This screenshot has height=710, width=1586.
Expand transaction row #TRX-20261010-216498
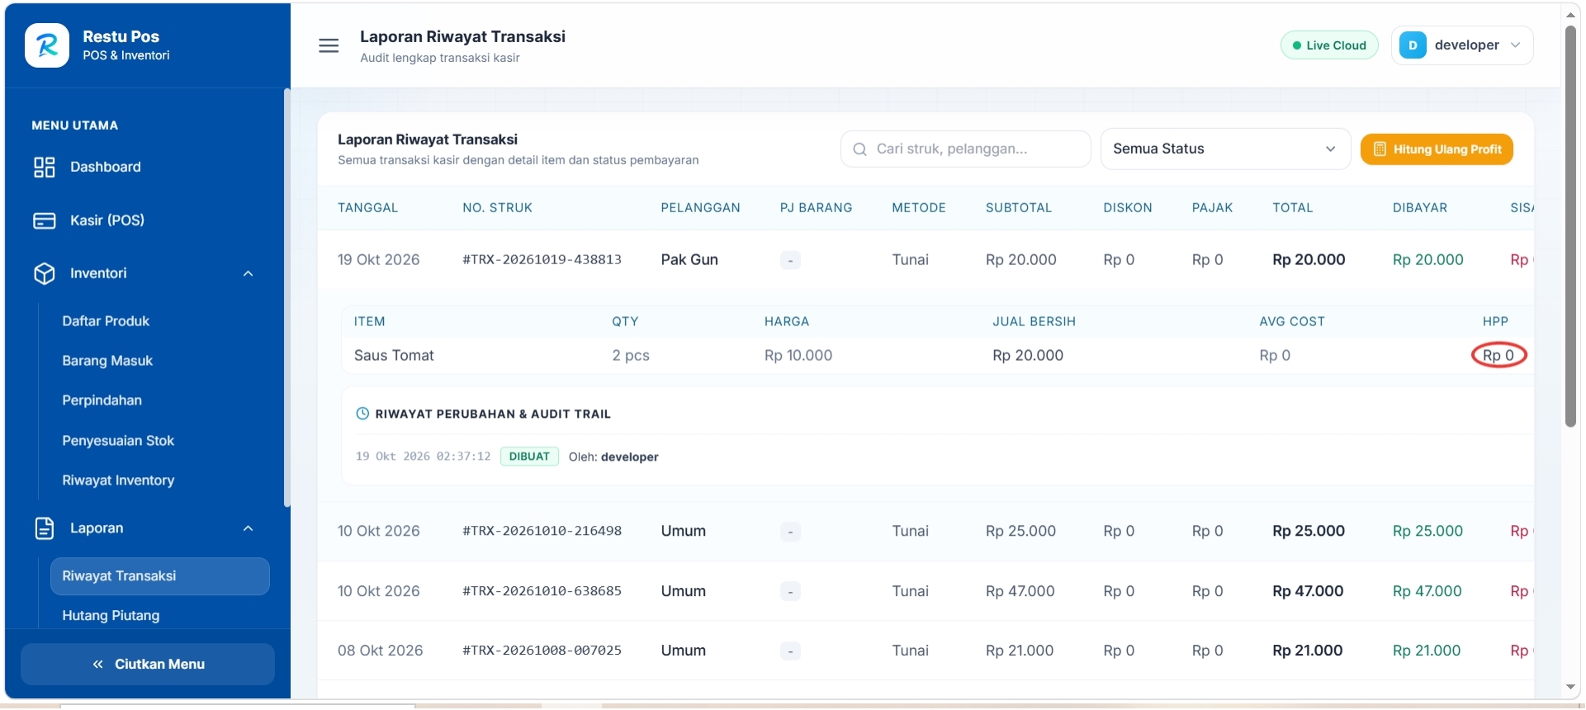point(926,532)
